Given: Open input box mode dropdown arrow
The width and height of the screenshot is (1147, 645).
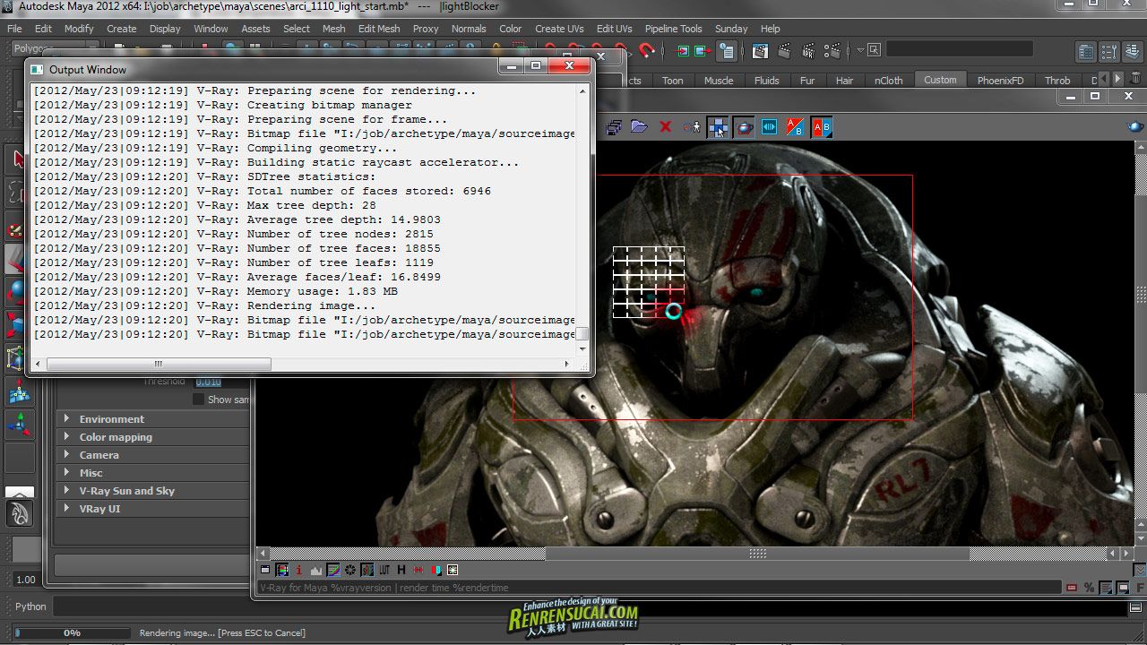Looking at the screenshot, I should (x=860, y=51).
